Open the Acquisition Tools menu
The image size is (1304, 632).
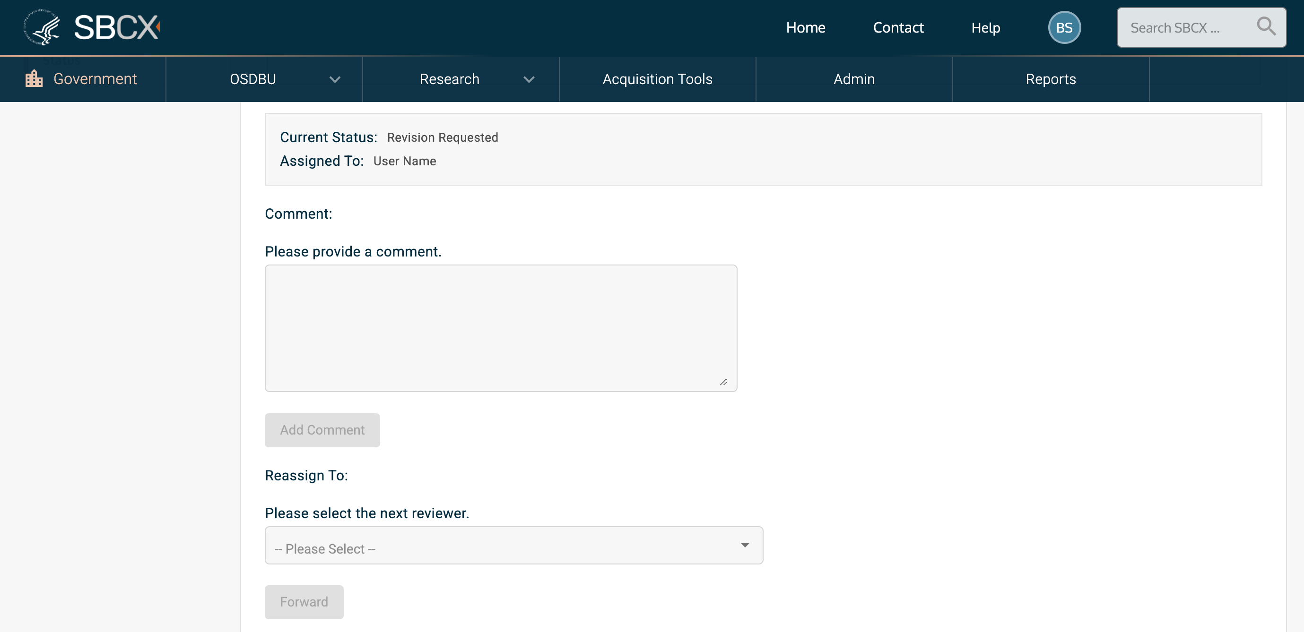(x=657, y=79)
